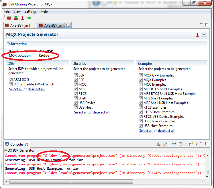Click Select all under IDEs
Screen dimensions: 214x188
[16, 89]
